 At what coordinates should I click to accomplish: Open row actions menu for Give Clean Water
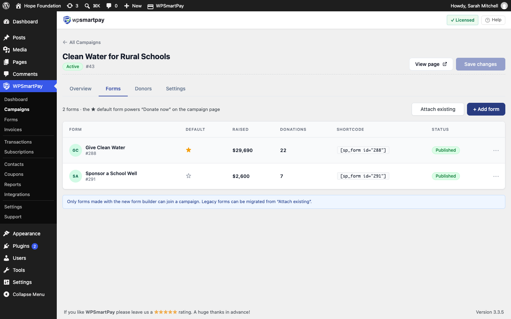click(496, 150)
